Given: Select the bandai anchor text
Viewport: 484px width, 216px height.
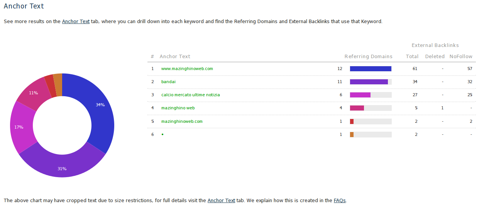Looking at the screenshot, I should [x=168, y=82].
